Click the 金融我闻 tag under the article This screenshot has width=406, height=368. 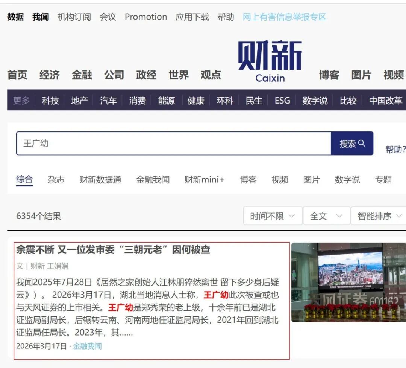88,346
